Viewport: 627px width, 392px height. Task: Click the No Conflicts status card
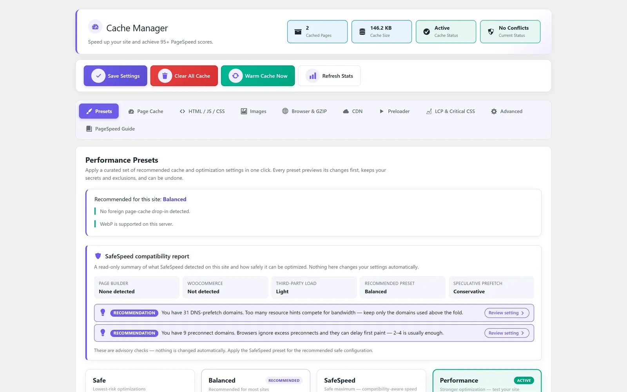click(510, 32)
